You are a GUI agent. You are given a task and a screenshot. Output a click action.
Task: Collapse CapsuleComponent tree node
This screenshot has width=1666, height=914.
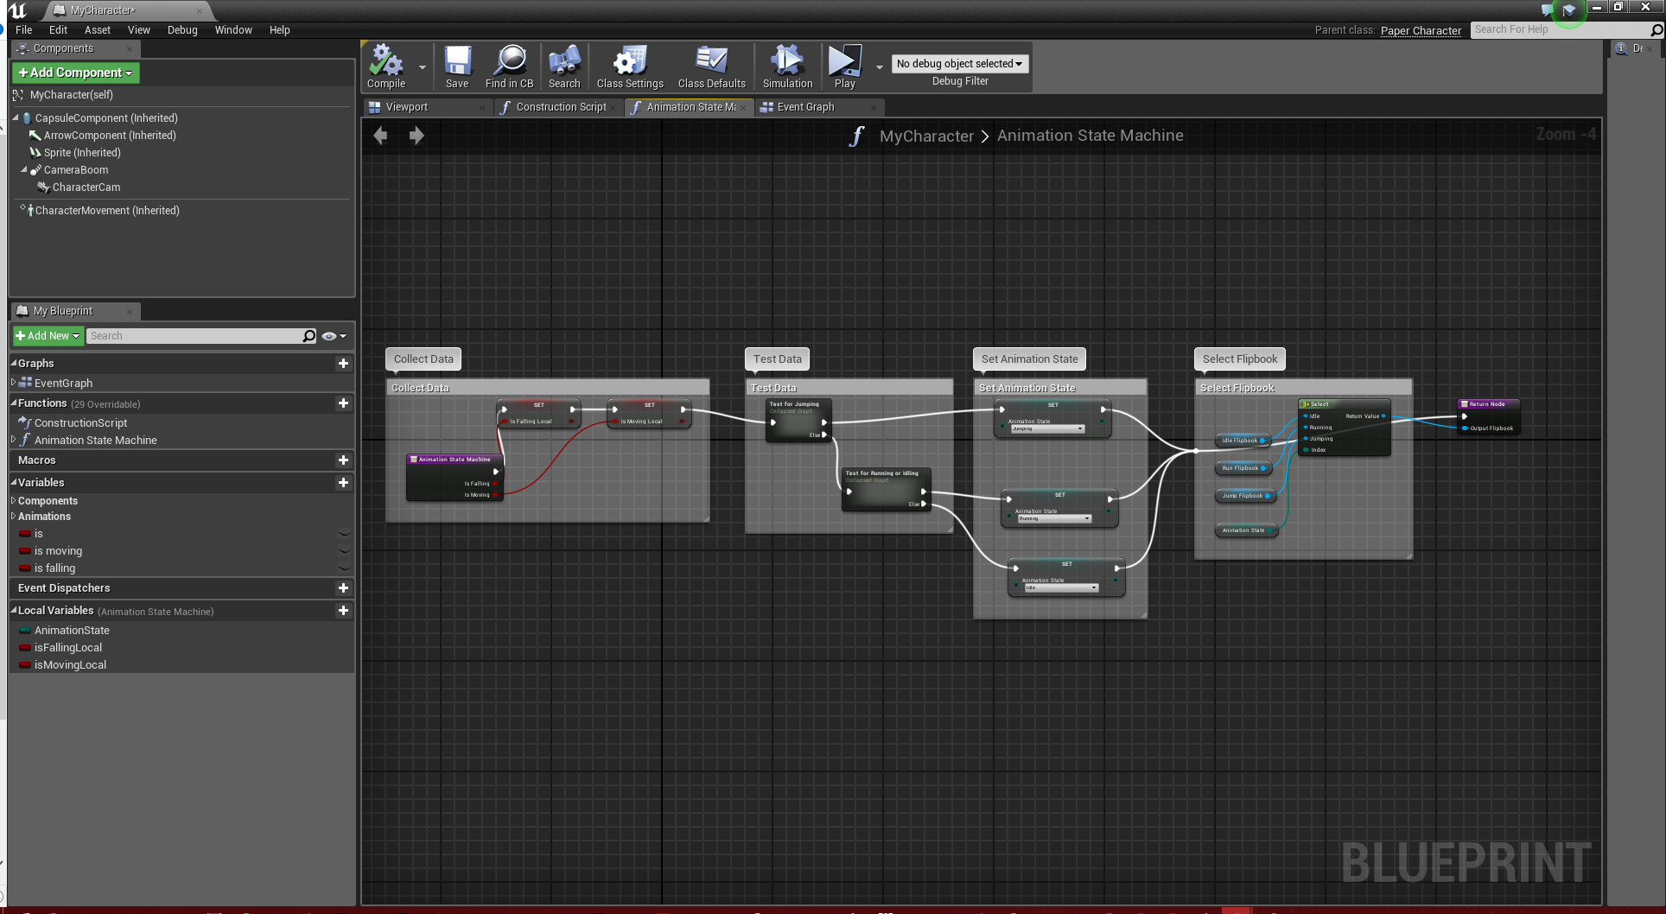pyautogui.click(x=16, y=117)
